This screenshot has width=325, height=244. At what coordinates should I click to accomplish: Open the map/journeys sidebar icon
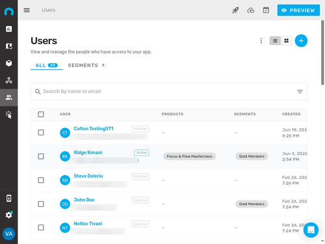click(x=9, y=46)
